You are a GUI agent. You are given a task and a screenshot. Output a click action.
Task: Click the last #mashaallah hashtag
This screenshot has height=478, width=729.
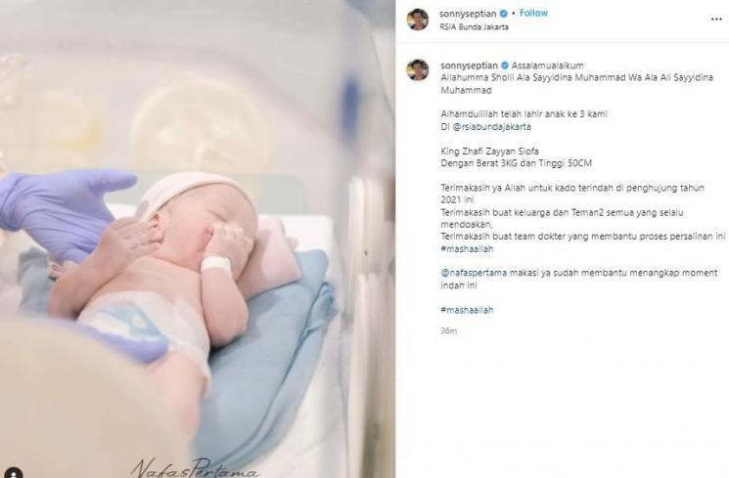coord(467,309)
